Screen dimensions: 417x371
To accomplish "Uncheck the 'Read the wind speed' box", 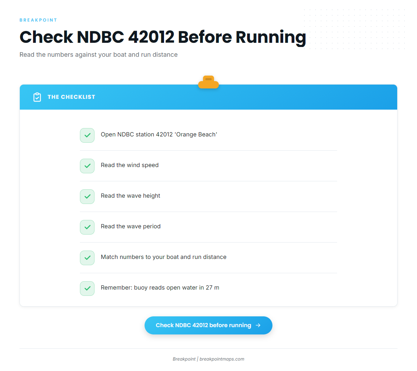I will (87, 166).
